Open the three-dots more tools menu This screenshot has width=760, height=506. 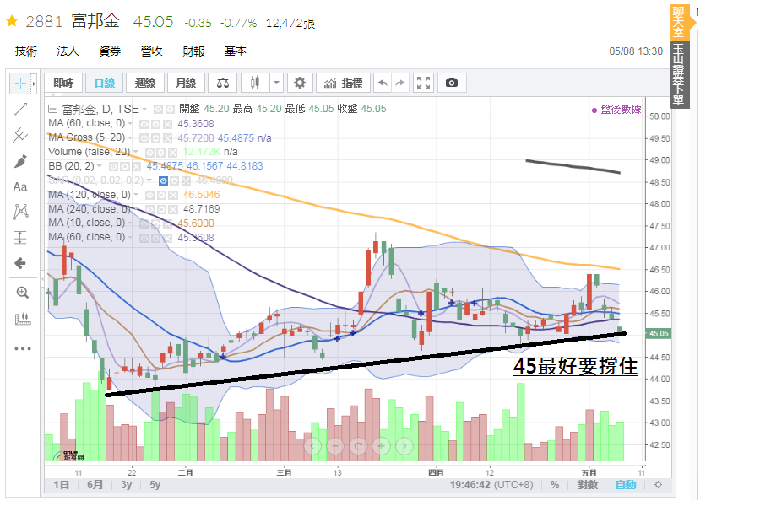22,348
